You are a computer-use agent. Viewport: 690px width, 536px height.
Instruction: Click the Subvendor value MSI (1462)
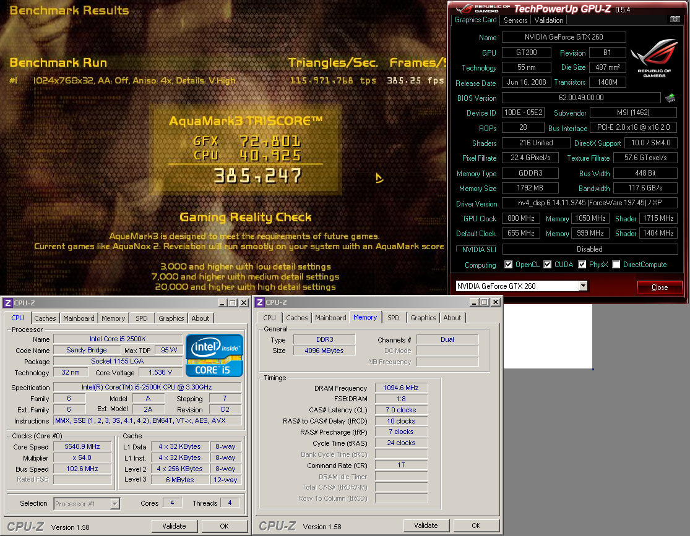tap(633, 113)
